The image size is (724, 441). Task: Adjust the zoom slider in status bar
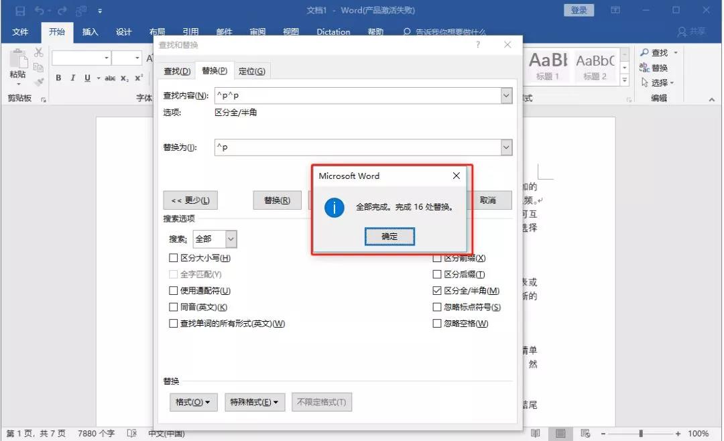(641, 434)
